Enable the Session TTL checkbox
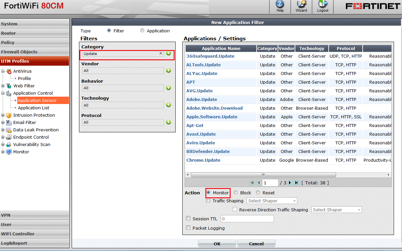Screen dimensions: 402x251 [188, 219]
